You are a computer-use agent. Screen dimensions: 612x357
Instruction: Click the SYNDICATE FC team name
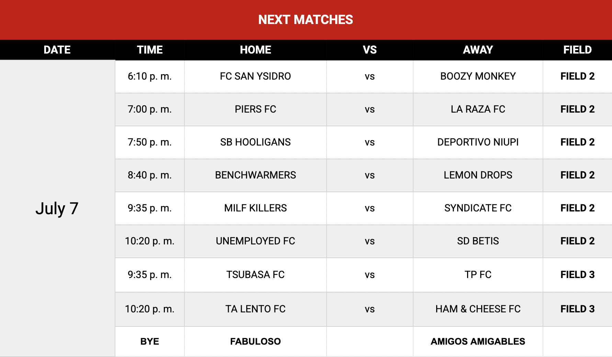tap(478, 208)
